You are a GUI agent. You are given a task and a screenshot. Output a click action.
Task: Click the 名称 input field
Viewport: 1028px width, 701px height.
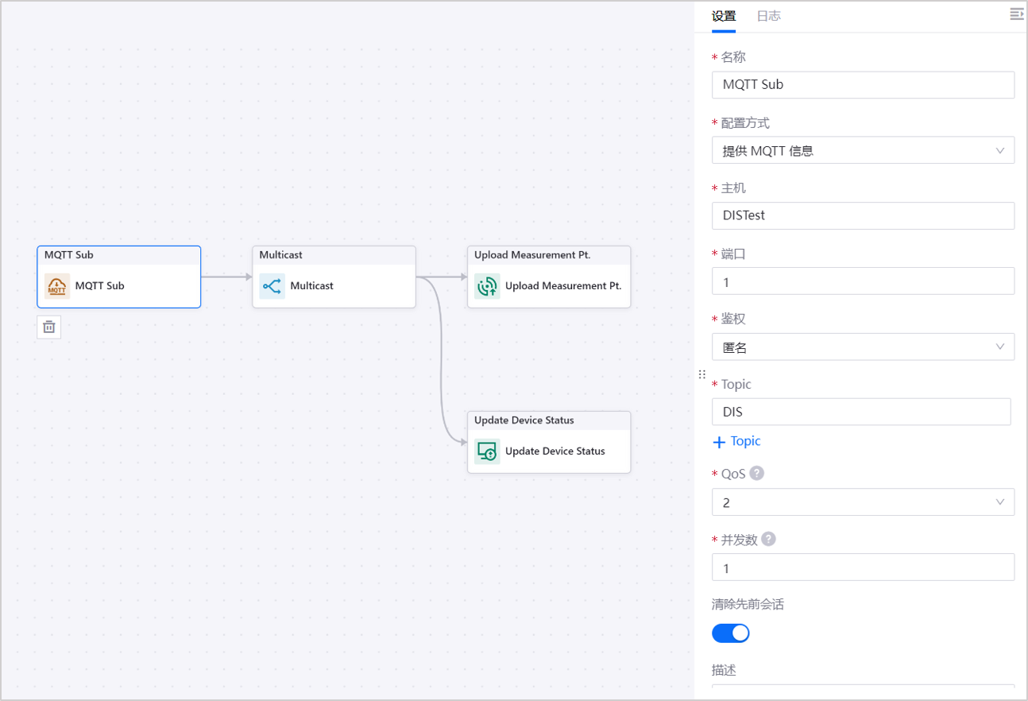(x=863, y=85)
